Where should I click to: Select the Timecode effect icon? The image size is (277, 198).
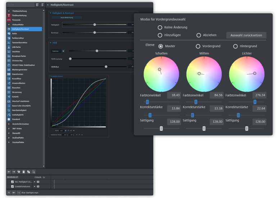(9, 20)
